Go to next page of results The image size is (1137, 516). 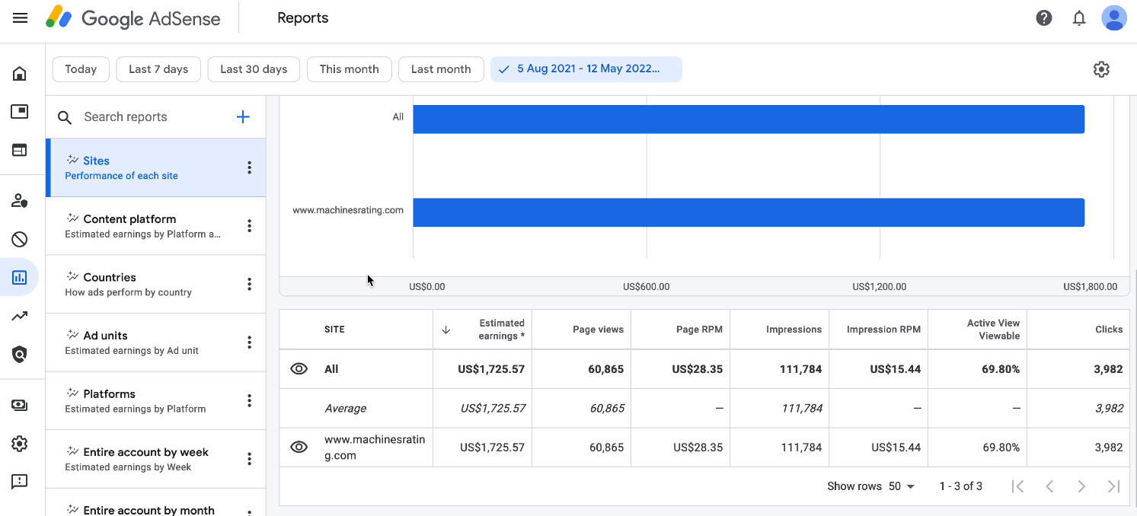click(x=1081, y=486)
